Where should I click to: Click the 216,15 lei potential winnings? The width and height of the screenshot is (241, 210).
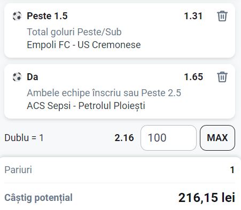pyautogui.click(x=207, y=198)
